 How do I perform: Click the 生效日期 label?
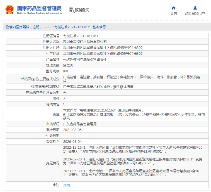[x=53, y=136]
